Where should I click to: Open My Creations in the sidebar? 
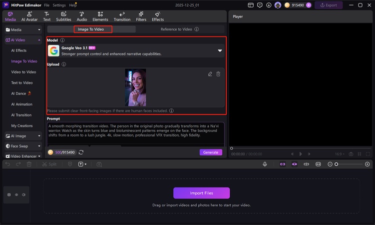click(22, 125)
